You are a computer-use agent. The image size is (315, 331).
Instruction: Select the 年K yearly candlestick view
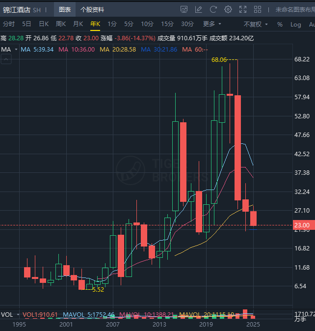click(95, 24)
